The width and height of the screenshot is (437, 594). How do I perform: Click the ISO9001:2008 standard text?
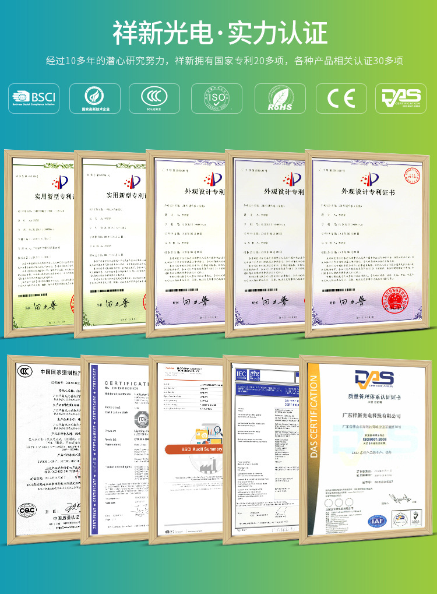click(374, 439)
